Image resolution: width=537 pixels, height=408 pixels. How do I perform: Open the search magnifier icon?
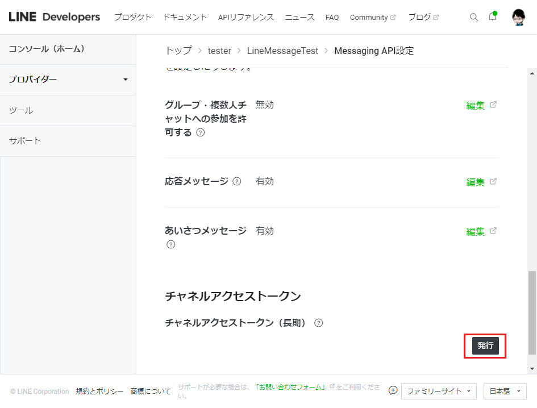click(474, 17)
